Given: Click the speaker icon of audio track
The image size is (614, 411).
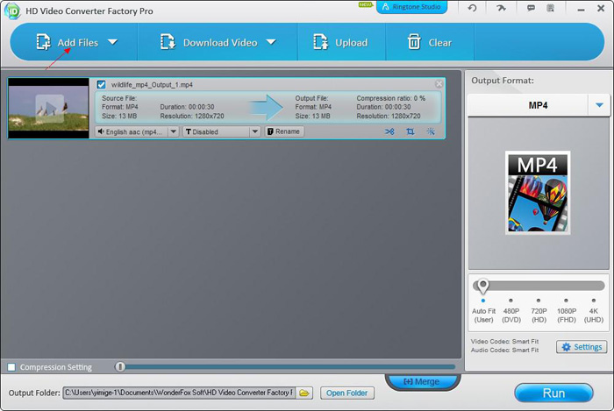Looking at the screenshot, I should click(101, 131).
